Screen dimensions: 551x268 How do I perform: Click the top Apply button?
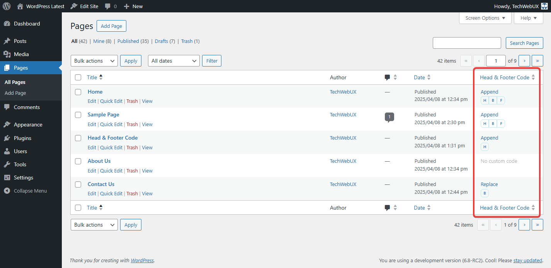[131, 61]
